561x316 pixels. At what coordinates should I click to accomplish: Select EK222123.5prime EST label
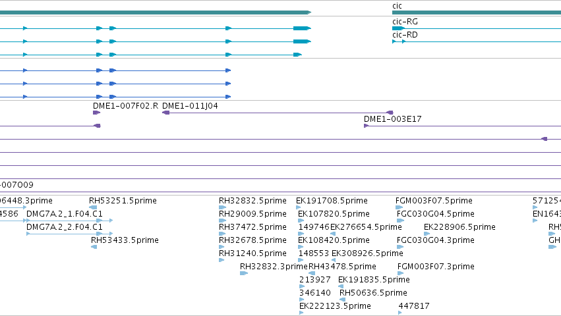click(x=335, y=306)
